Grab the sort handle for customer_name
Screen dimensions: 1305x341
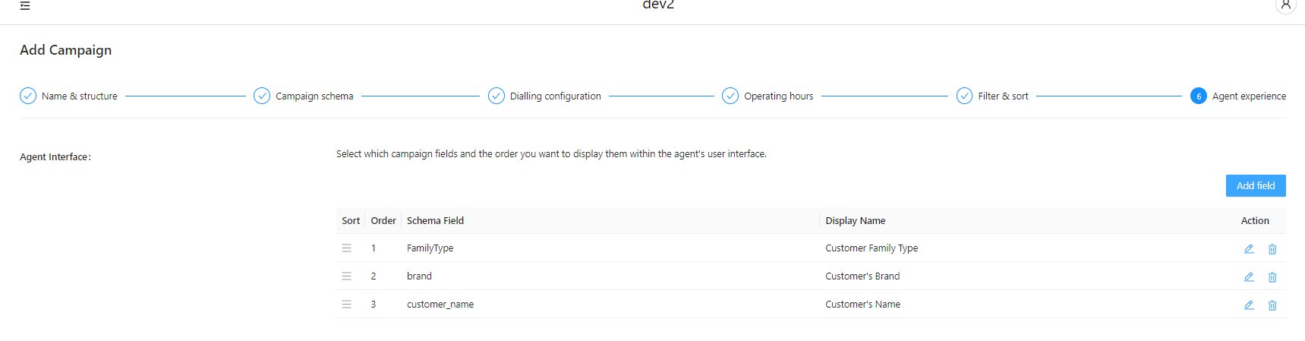[347, 305]
